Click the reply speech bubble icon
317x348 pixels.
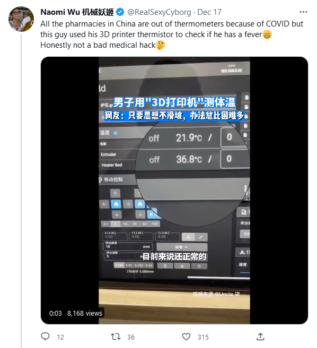pos(45,336)
